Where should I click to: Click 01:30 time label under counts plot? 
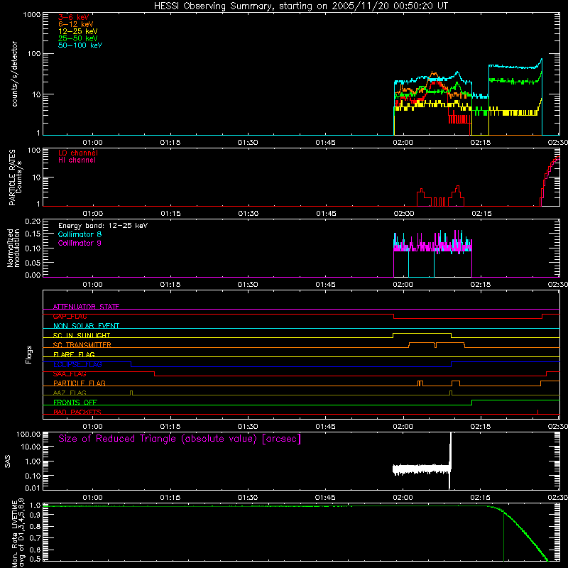tap(248, 143)
